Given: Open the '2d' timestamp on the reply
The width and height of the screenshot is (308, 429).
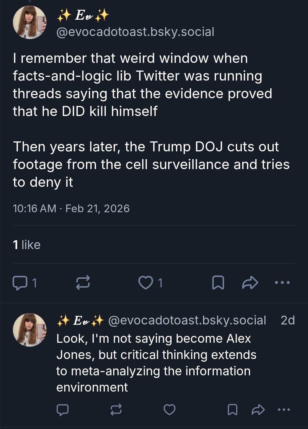Looking at the screenshot, I should point(287,320).
